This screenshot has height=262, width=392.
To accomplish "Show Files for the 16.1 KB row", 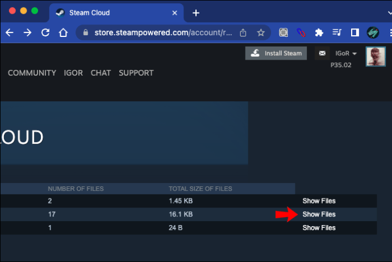I will [x=319, y=214].
